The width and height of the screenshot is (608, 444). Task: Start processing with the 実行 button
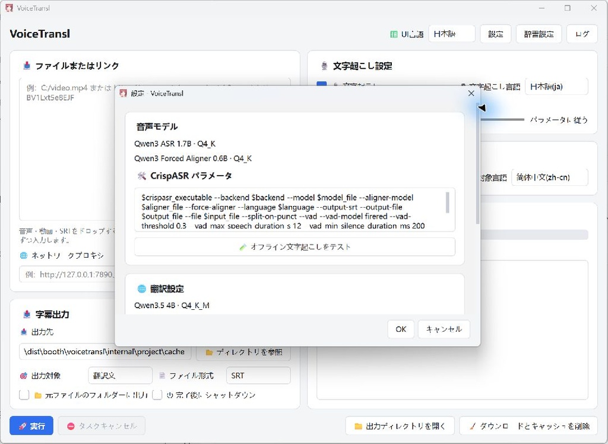tap(31, 426)
